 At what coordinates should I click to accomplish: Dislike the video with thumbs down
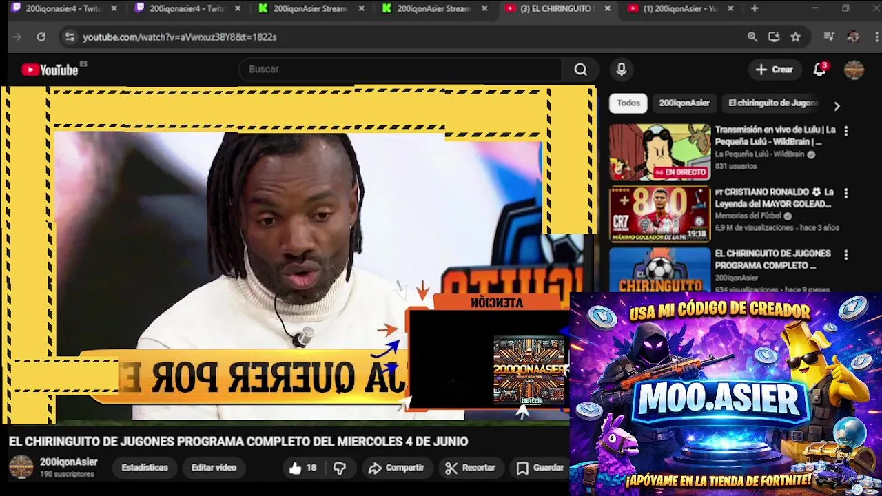(340, 468)
